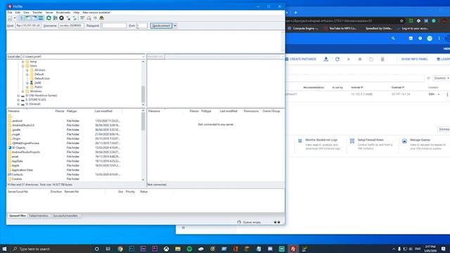Open the New version available menu

pos(96,13)
